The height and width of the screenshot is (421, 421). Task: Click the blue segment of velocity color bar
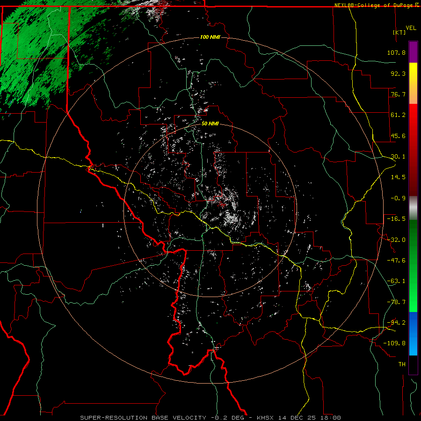coord(413,334)
